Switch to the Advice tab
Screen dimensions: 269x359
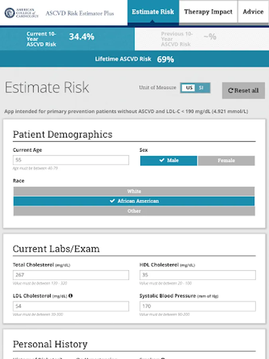[x=253, y=12]
